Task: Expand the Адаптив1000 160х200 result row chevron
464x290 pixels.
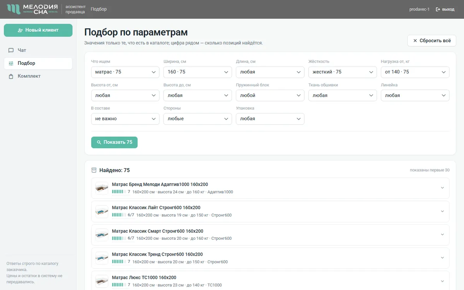Action: coord(442,188)
